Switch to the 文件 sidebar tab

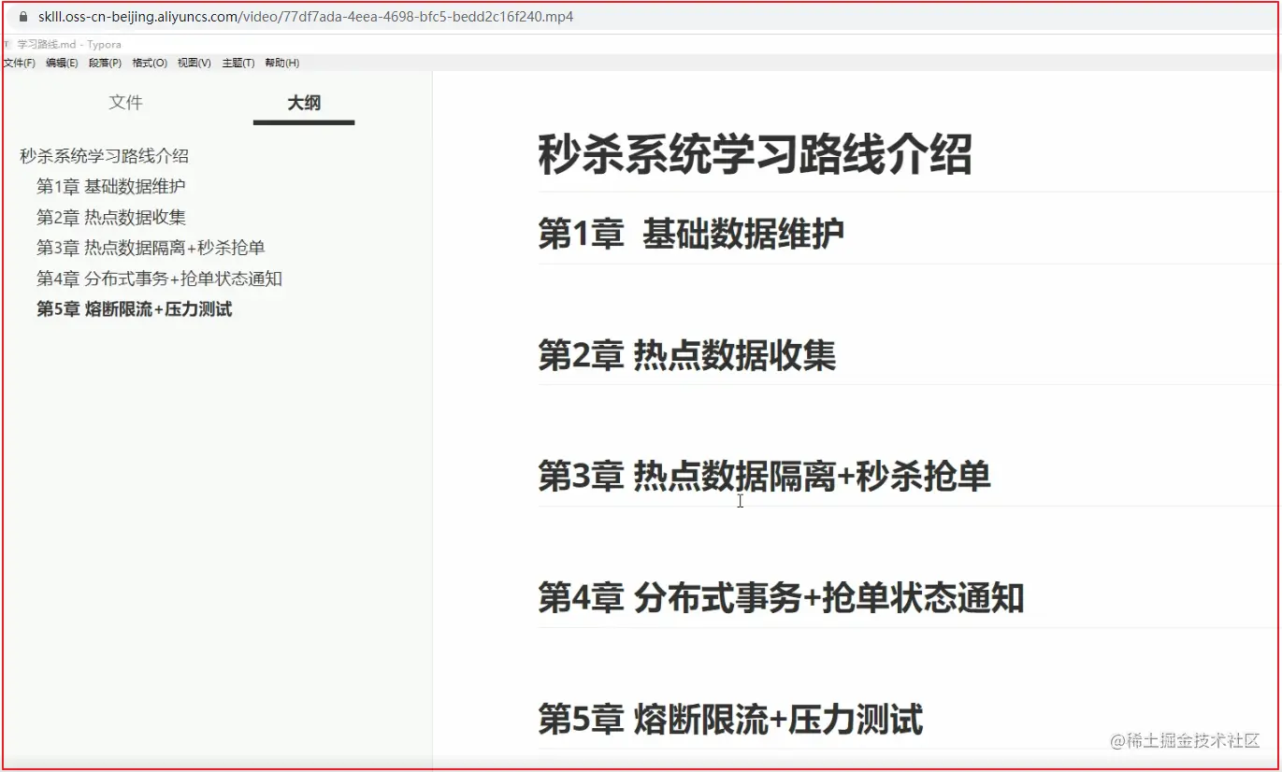[126, 103]
